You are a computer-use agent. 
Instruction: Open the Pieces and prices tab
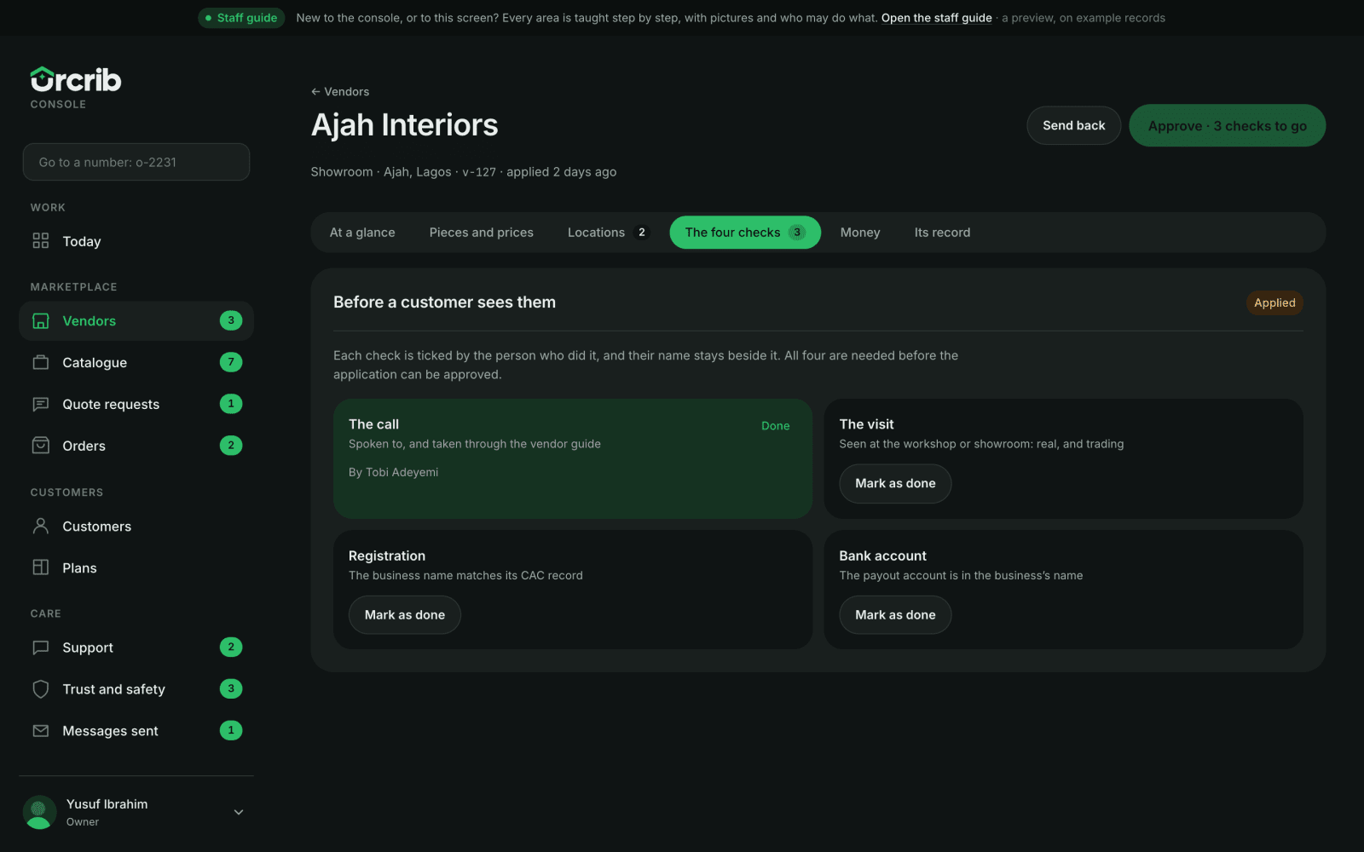[x=482, y=233]
